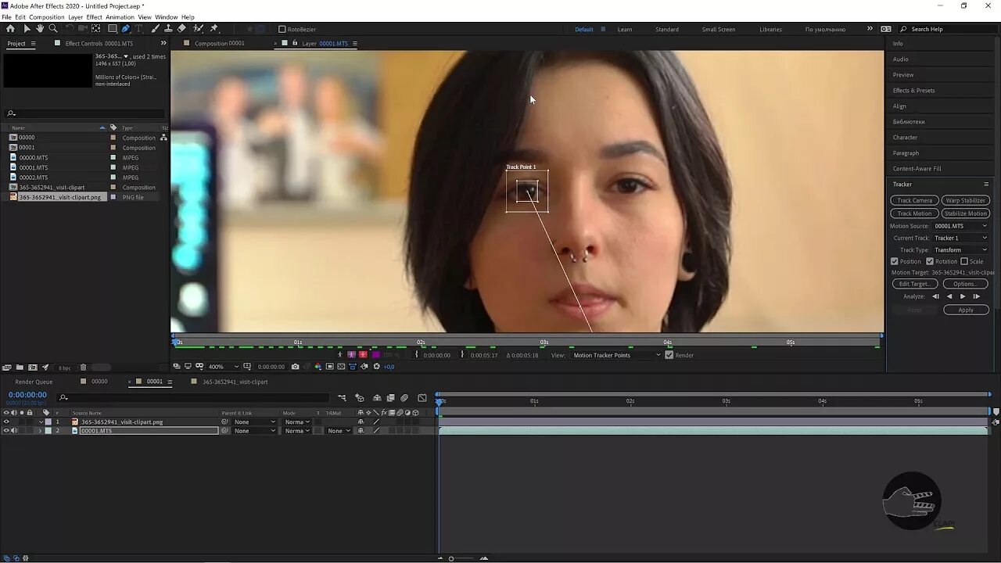
Task: Select the Horizontal Type tool
Action: pyautogui.click(x=138, y=29)
